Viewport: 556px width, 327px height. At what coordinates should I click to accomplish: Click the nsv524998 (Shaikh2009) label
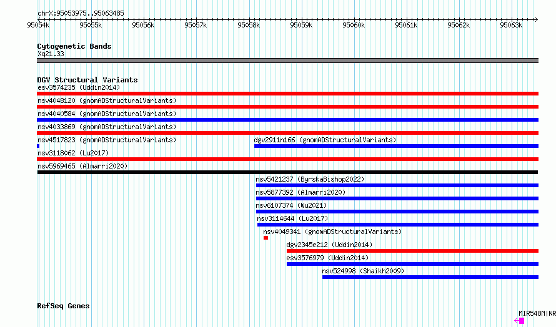363,271
